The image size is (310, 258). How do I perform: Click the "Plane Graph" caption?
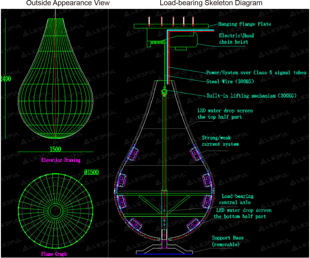(54, 254)
